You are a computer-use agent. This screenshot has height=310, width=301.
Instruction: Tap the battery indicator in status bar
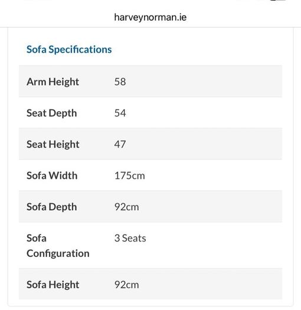tap(278, 1)
